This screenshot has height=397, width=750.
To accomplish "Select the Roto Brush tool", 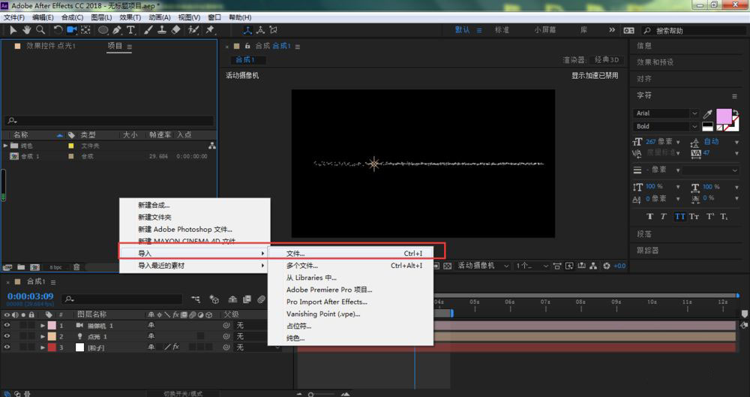I will [x=193, y=30].
